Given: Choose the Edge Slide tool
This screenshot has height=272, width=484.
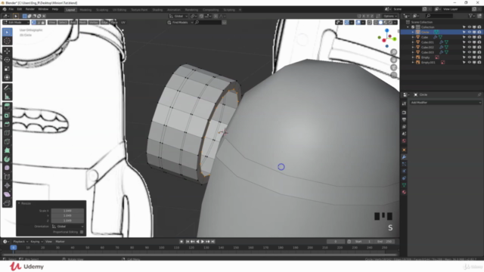Looking at the screenshot, I should (7, 177).
